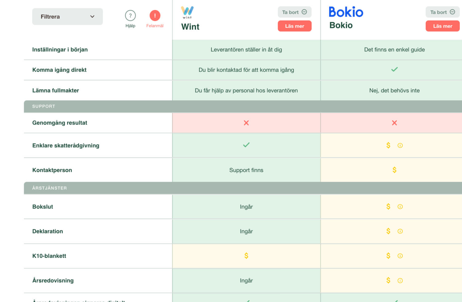The width and height of the screenshot is (462, 302).
Task: Click info icon in Bokio Deklaration row
Action: [400, 231]
